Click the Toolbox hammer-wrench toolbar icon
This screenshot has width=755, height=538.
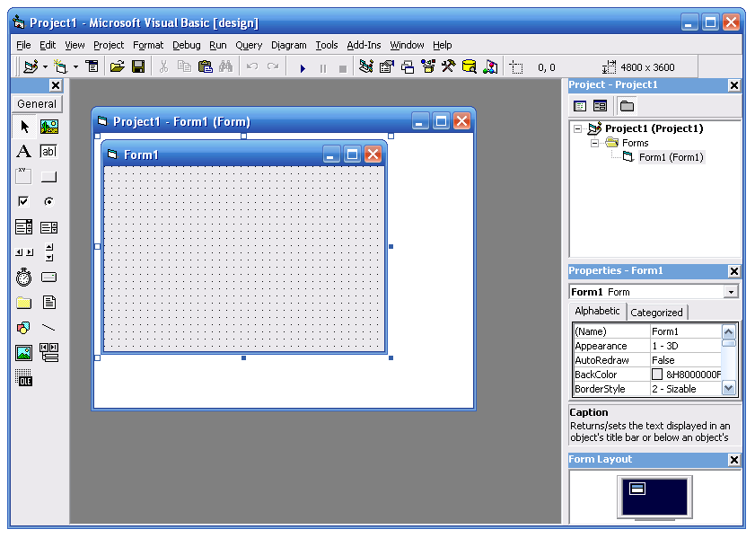448,66
